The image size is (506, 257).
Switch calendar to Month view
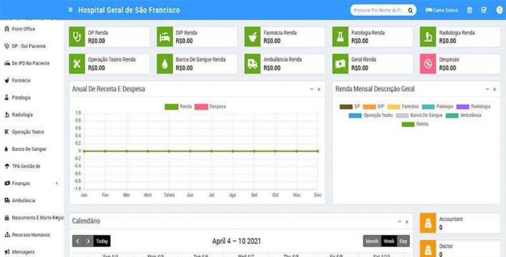click(x=372, y=241)
